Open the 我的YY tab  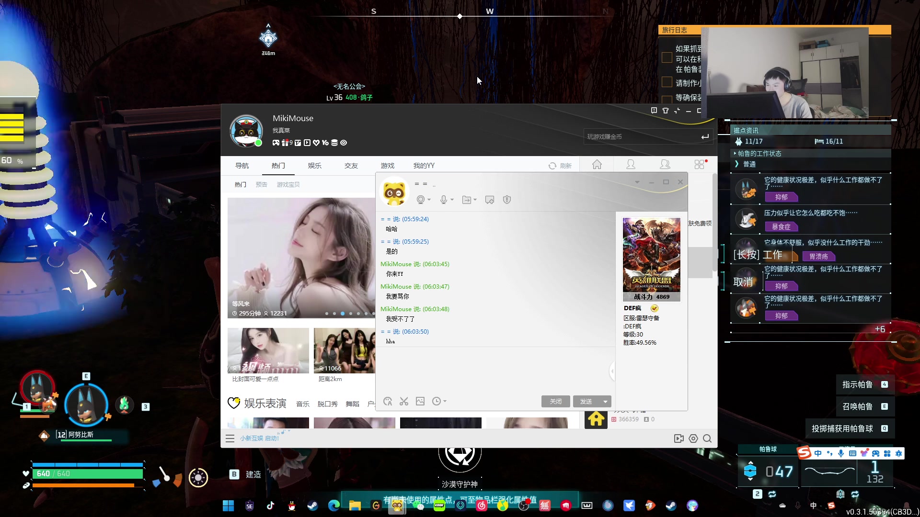424,166
